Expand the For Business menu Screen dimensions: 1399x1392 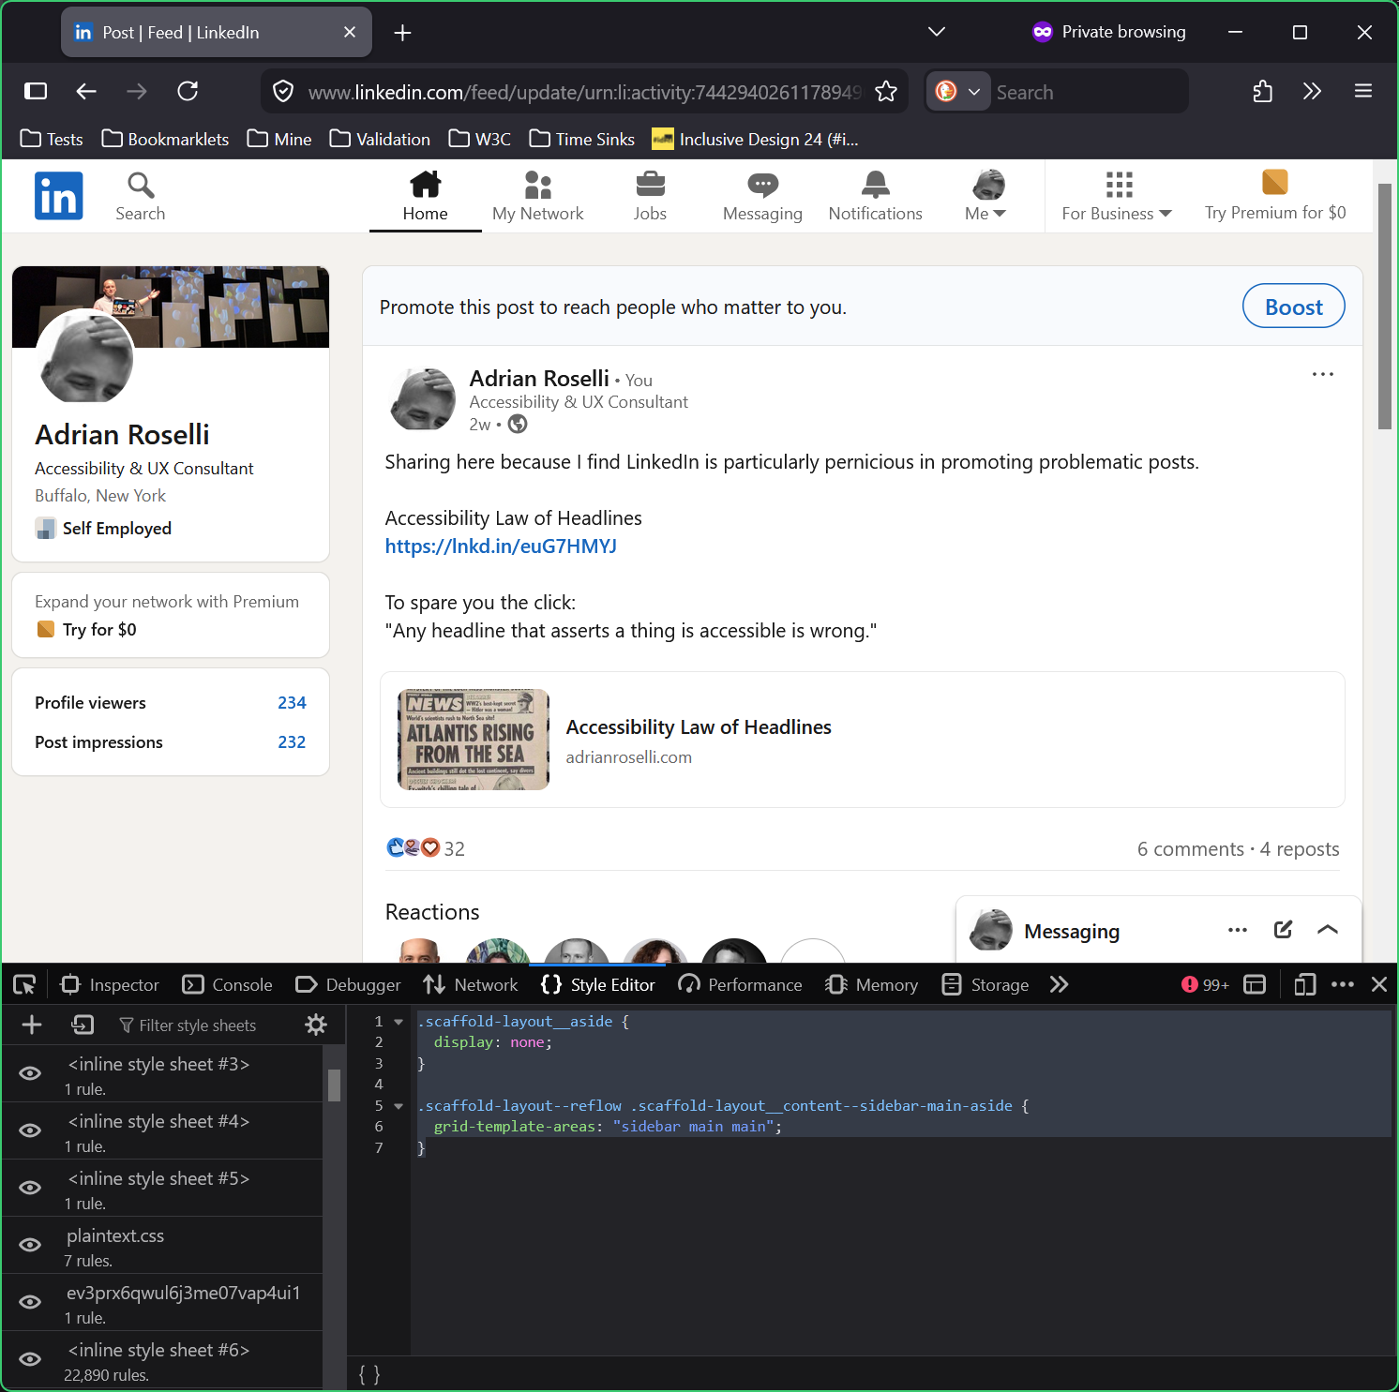pos(1116,196)
